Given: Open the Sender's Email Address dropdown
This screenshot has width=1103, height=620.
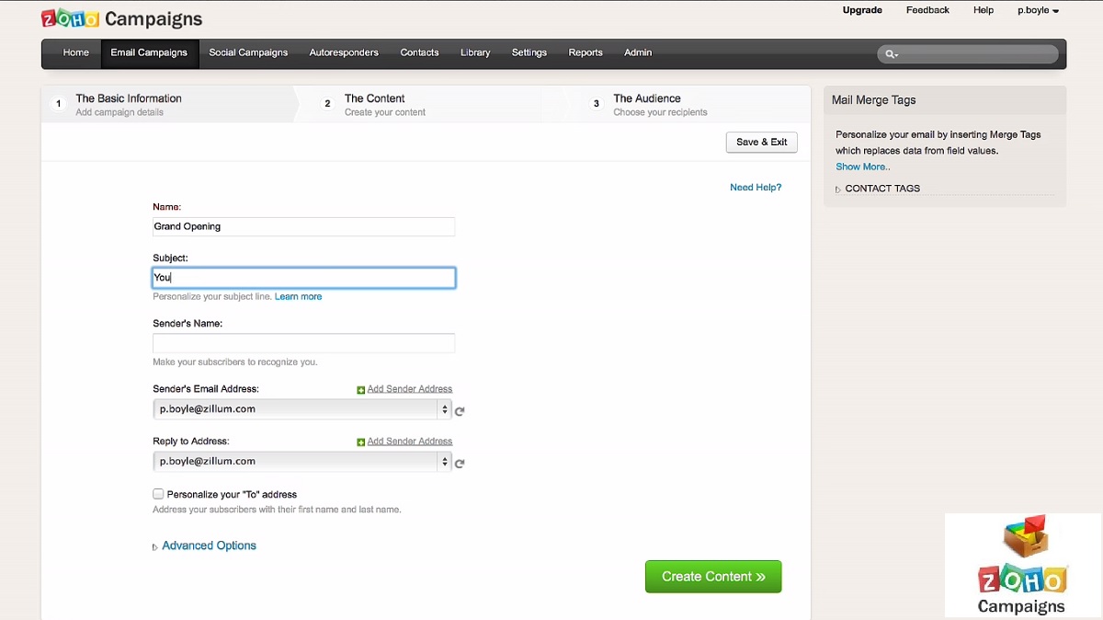Looking at the screenshot, I should [301, 409].
